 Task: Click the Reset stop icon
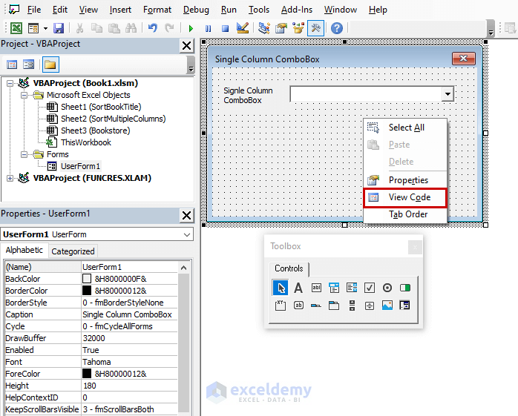[226, 28]
